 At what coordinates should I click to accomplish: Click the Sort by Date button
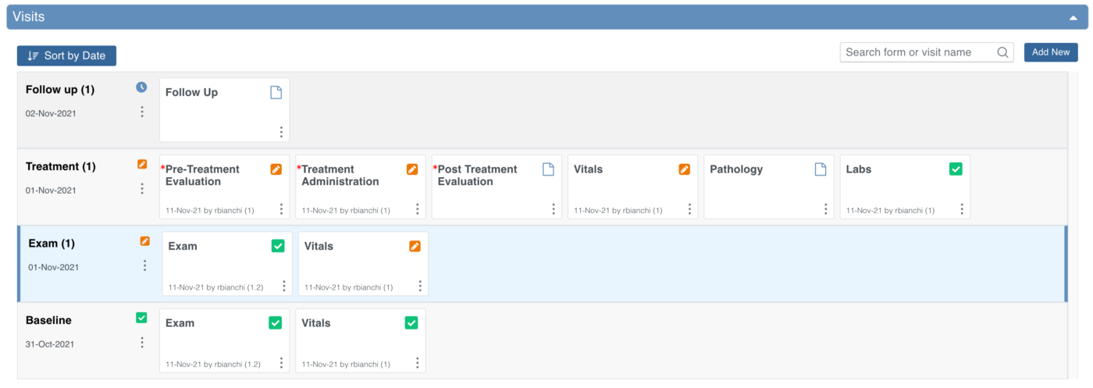[66, 55]
